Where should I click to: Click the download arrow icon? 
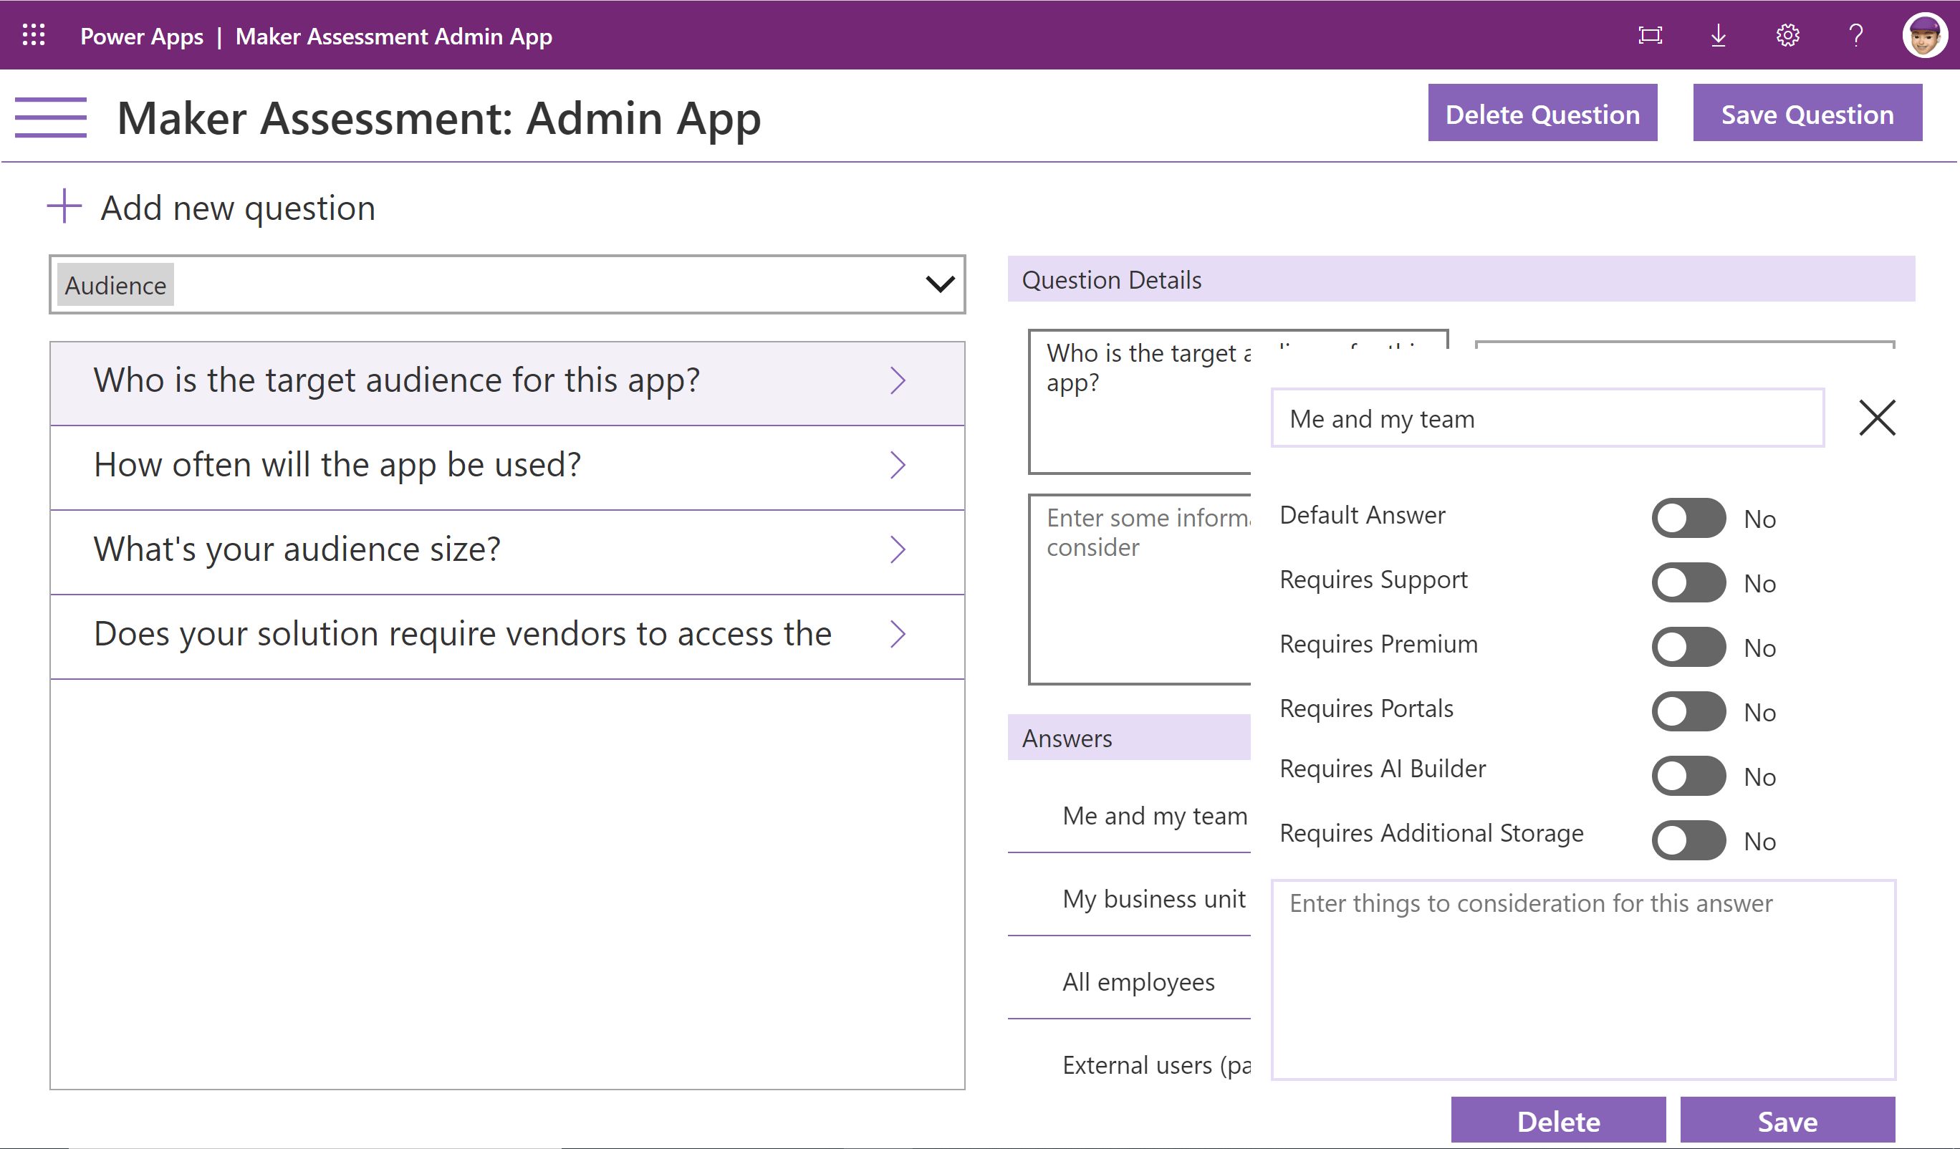[1718, 36]
